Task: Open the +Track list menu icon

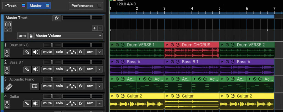Action: coord(23,5)
